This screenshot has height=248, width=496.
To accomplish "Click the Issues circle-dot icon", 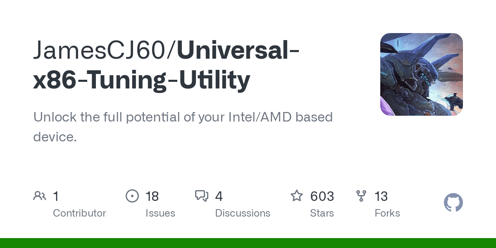I will click(132, 196).
